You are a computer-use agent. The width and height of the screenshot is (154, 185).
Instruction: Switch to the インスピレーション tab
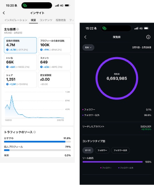click(16, 20)
